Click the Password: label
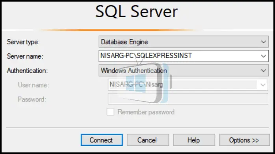 click(32, 99)
